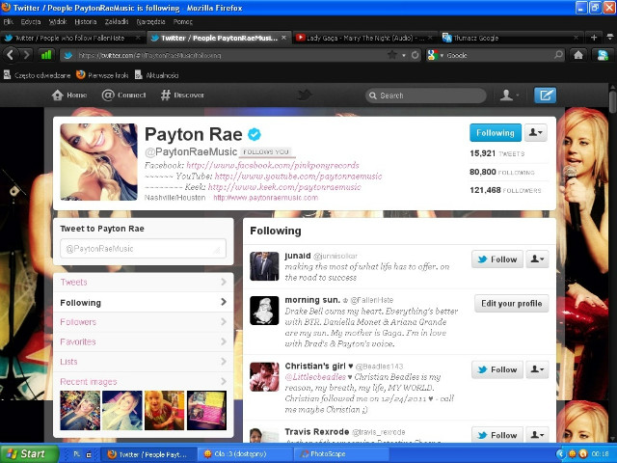This screenshot has height=463, width=617.
Task: Compose a new tweet with the blue icon
Action: click(545, 95)
